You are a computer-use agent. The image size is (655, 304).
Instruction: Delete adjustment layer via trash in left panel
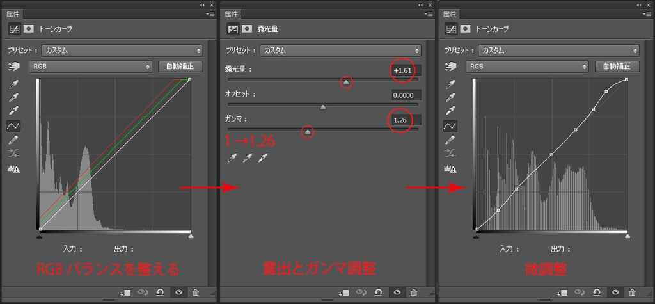click(196, 292)
